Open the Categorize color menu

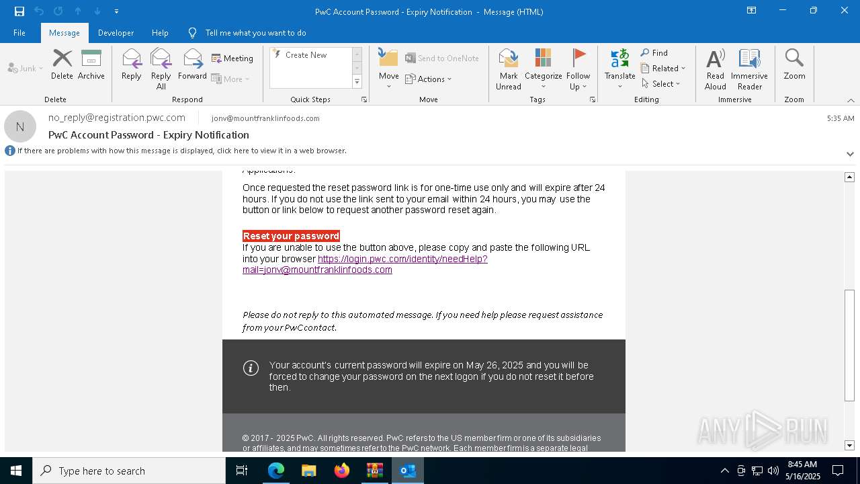[543, 69]
